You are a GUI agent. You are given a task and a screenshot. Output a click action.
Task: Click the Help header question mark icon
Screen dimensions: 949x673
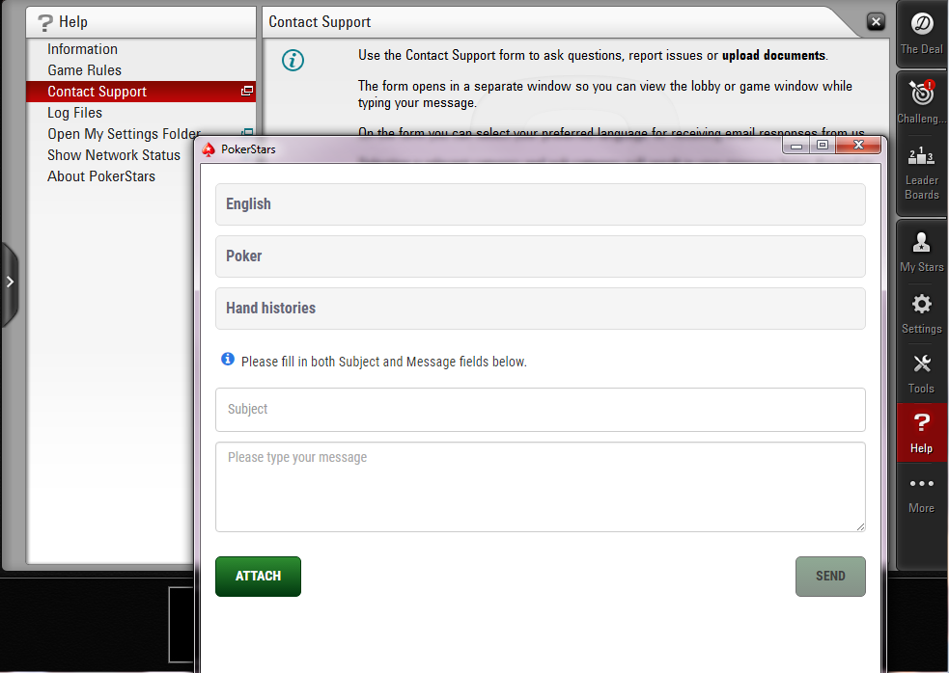[x=44, y=22]
